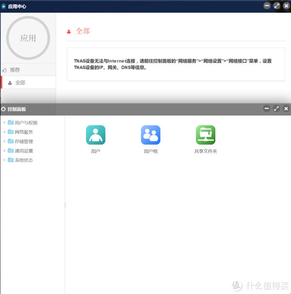
Task: Minimize the 控制面板 window
Action: [x=267, y=109]
